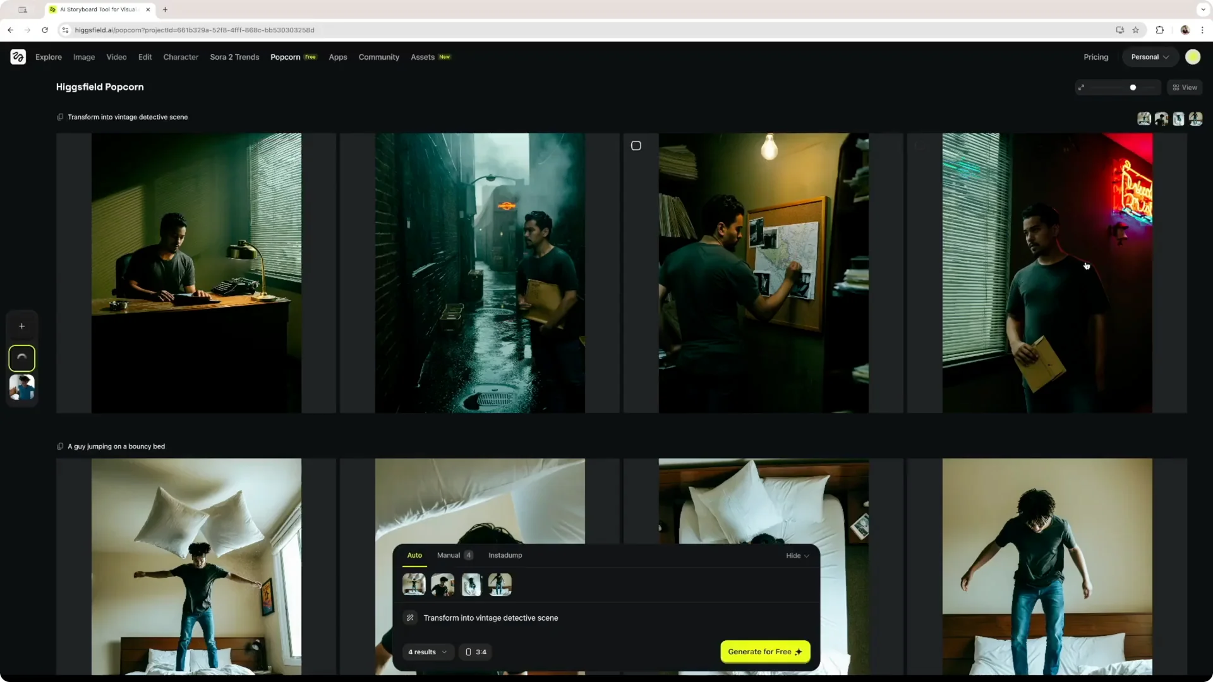
Task: Open the 4 results dropdown
Action: 427,652
